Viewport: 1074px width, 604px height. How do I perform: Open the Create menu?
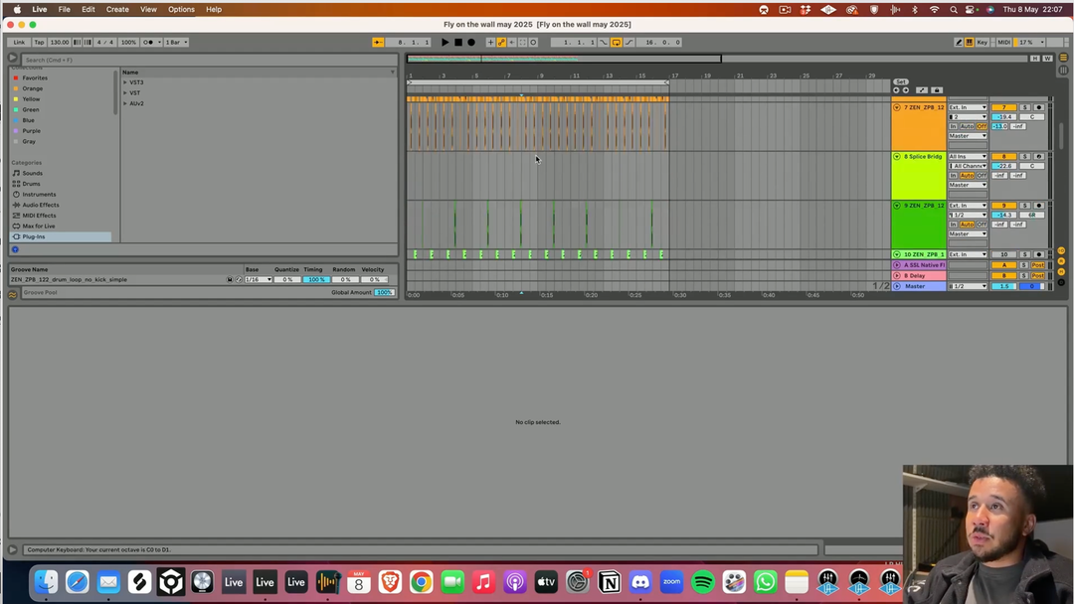(117, 9)
